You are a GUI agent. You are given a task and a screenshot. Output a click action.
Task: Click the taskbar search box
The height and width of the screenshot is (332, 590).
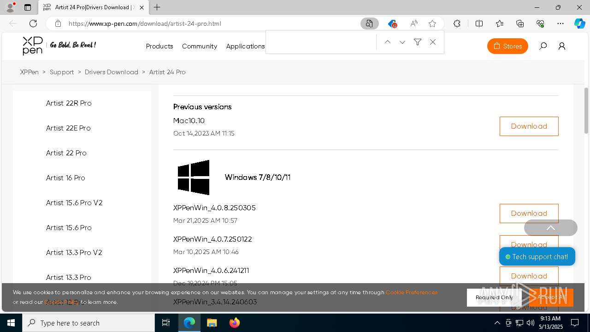(x=88, y=323)
